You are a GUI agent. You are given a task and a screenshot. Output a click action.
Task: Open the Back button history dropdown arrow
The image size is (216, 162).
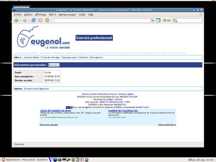[x=21, y=21]
